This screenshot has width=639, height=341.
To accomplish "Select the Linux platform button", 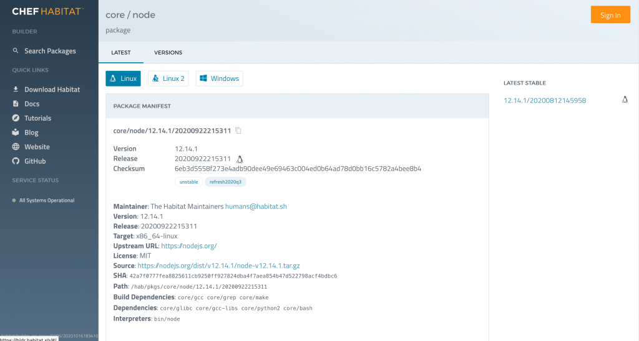I will (x=123, y=78).
